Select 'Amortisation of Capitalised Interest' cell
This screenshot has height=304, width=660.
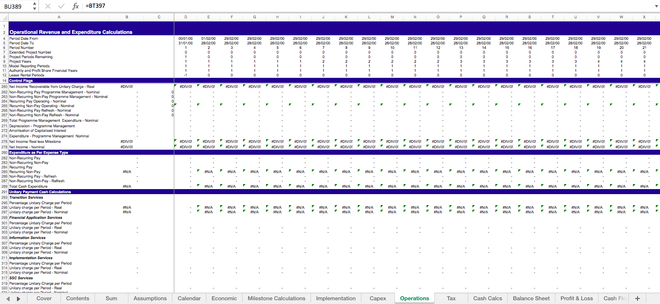38,130
